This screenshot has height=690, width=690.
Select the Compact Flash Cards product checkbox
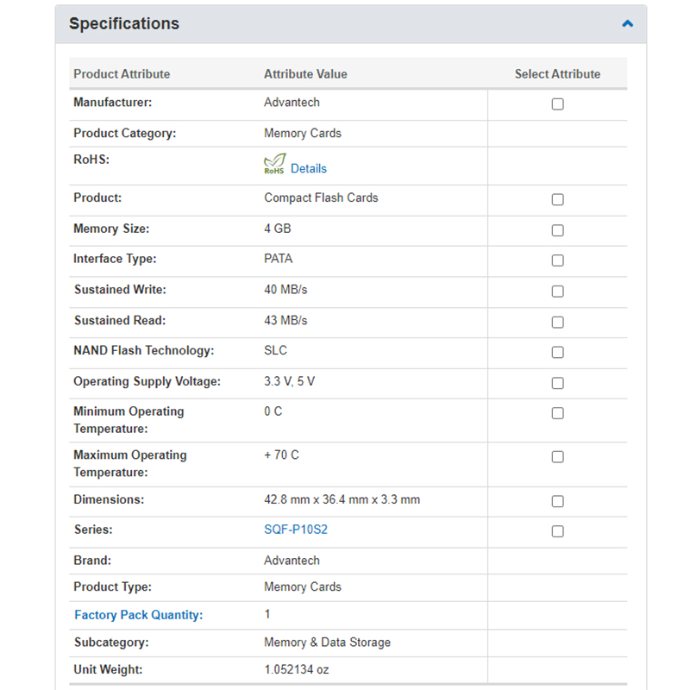point(557,200)
